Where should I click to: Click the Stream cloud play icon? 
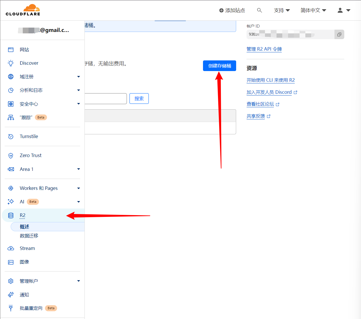pos(11,248)
